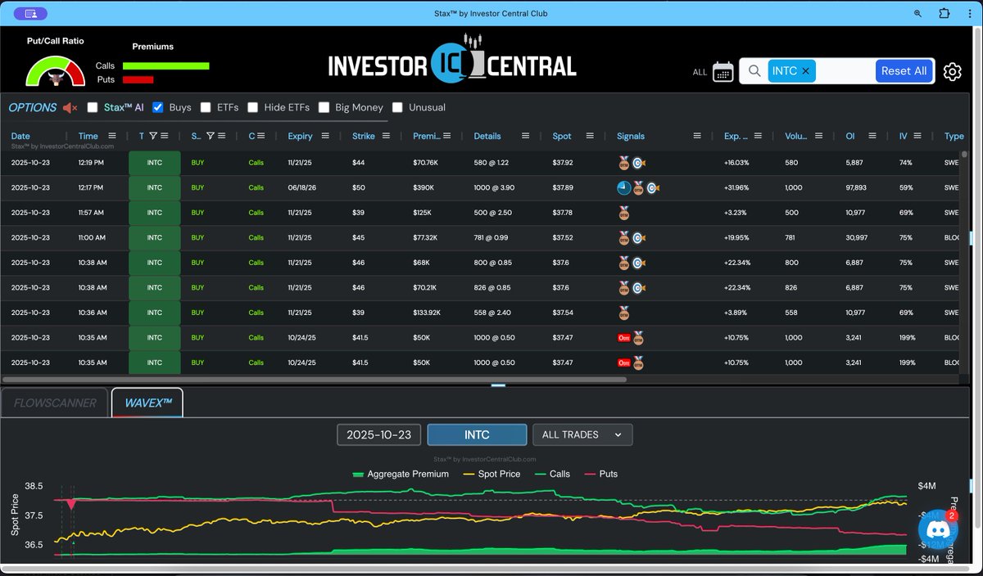This screenshot has width=983, height=576.
Task: Open the ALL TRADES dropdown
Action: (582, 434)
